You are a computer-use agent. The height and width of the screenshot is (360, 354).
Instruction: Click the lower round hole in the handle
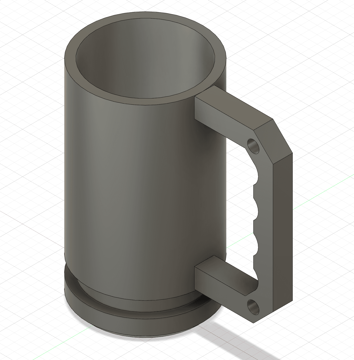coord(253,307)
